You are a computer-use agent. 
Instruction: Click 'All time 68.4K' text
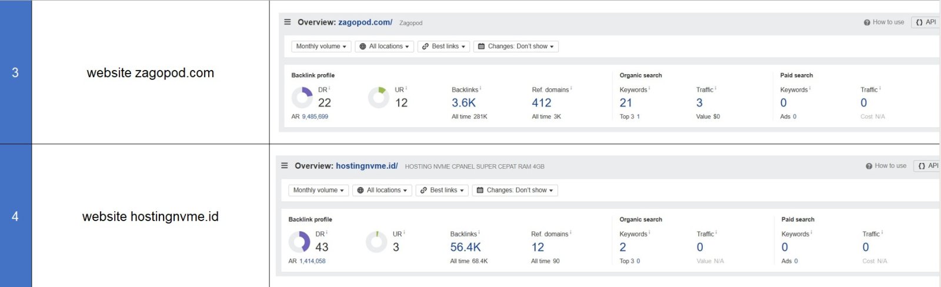(x=469, y=261)
